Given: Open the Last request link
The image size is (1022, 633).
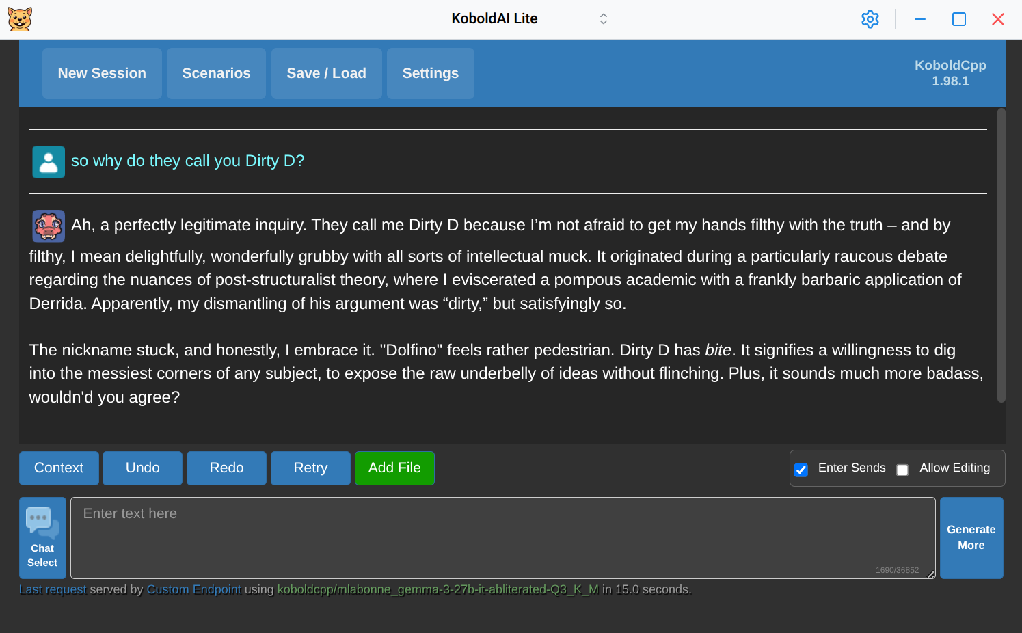Looking at the screenshot, I should pos(53,589).
